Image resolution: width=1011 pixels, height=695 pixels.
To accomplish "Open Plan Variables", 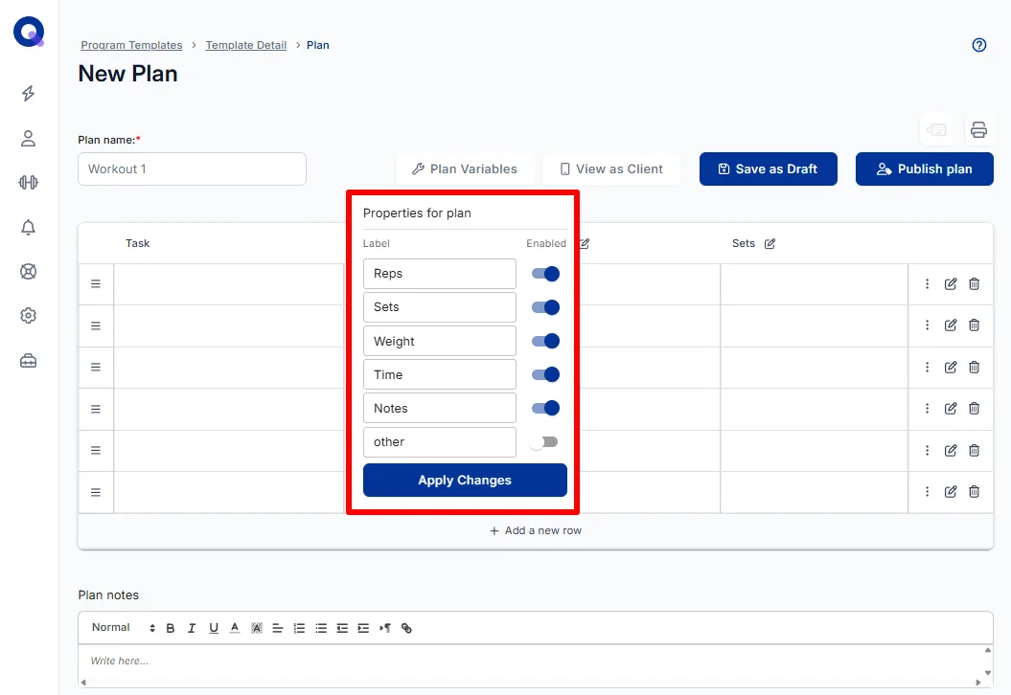I will click(465, 168).
